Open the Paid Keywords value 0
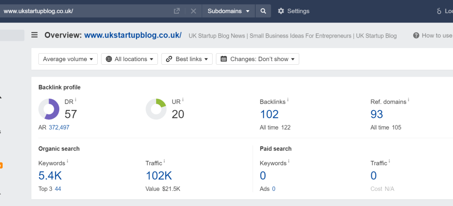 pos(263,175)
